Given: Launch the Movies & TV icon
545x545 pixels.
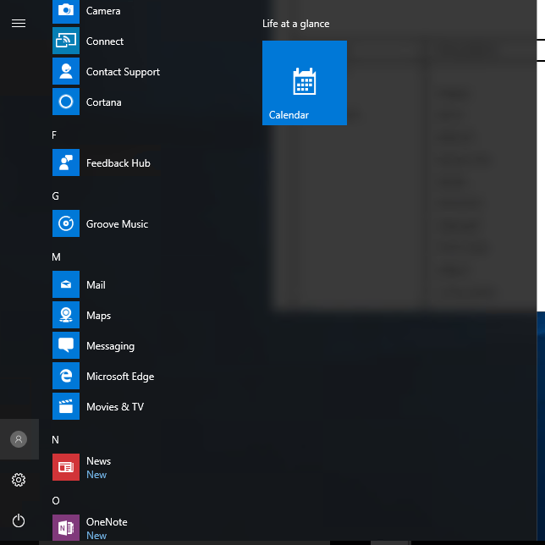Looking at the screenshot, I should [66, 406].
